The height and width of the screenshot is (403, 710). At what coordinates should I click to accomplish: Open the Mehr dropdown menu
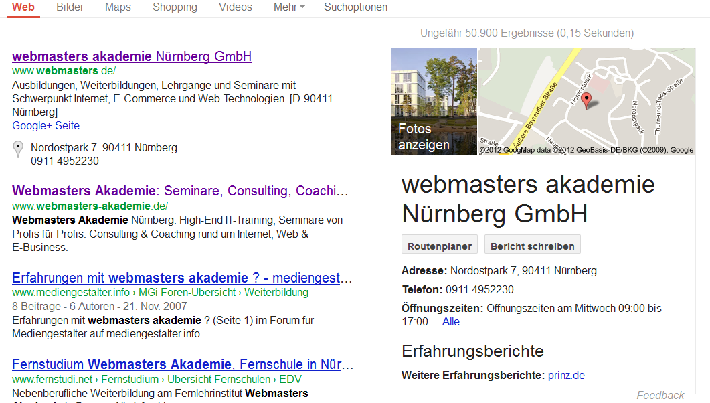[x=289, y=7]
